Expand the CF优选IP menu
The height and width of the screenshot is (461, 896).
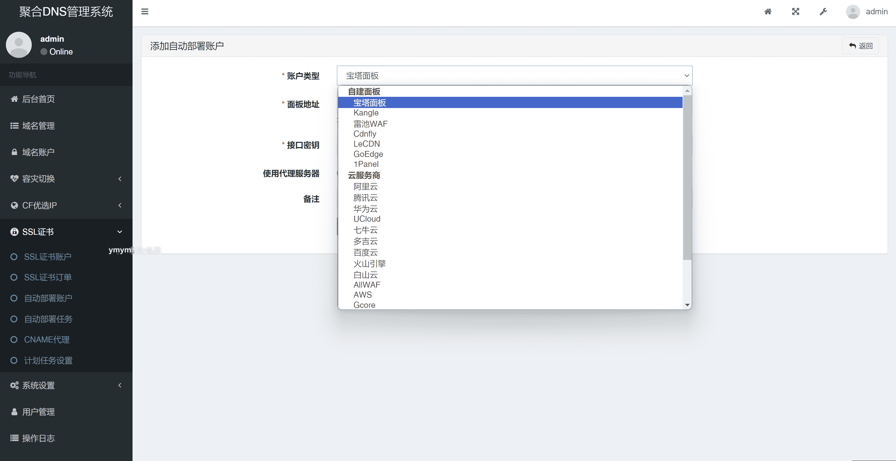click(66, 205)
